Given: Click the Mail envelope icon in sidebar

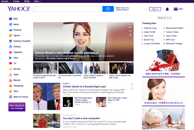Looking at the screenshot, I should click(11, 19).
